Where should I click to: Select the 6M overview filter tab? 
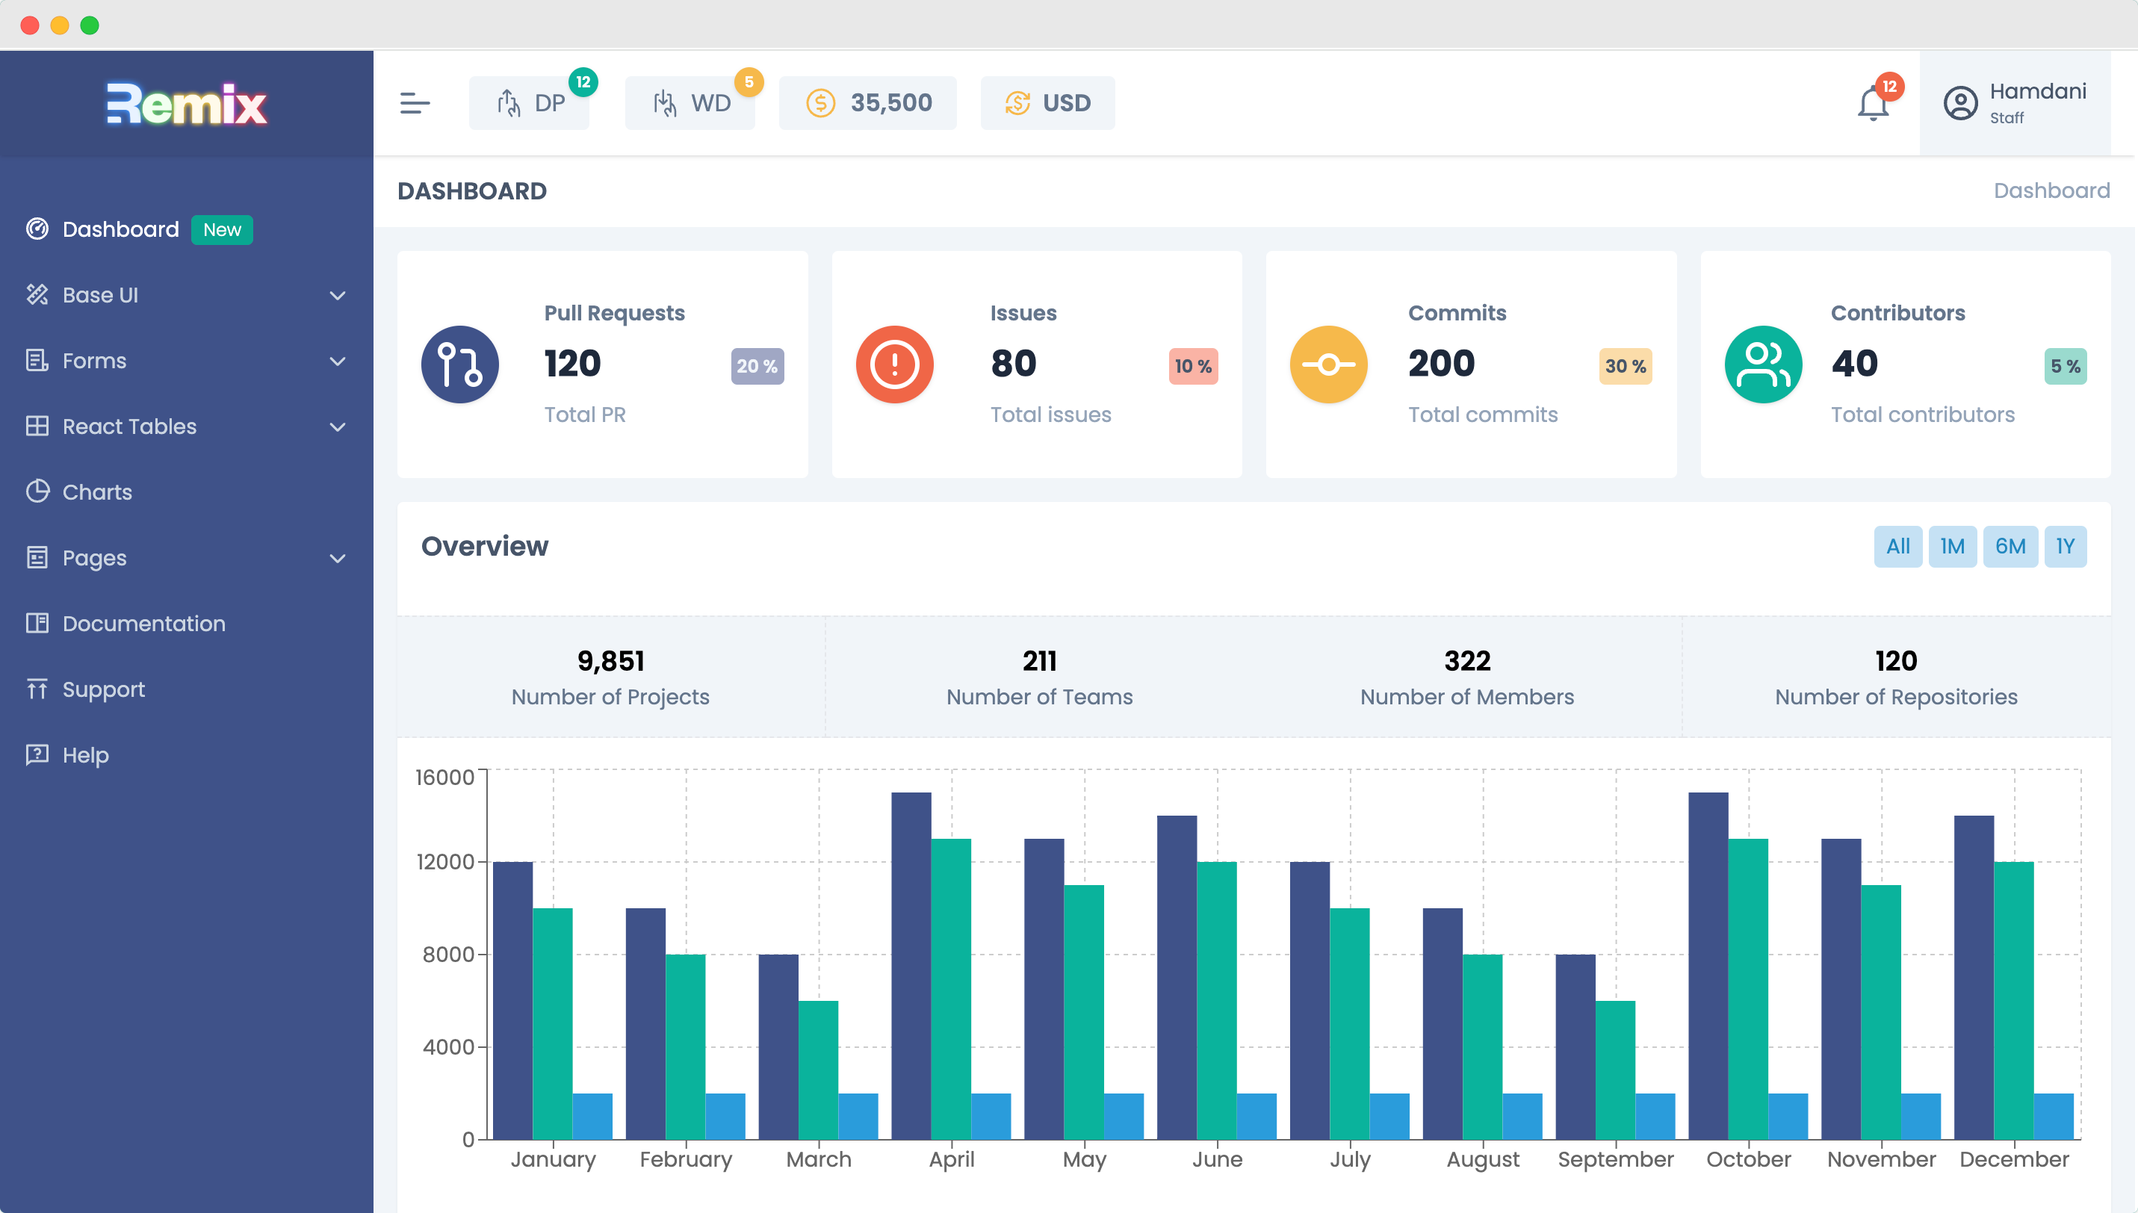[x=2009, y=546]
